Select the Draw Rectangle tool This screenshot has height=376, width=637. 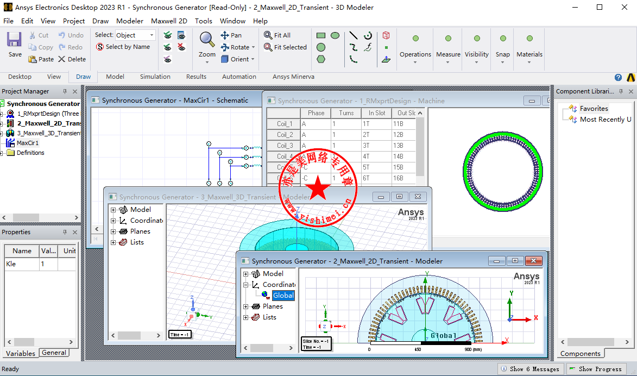(x=321, y=36)
